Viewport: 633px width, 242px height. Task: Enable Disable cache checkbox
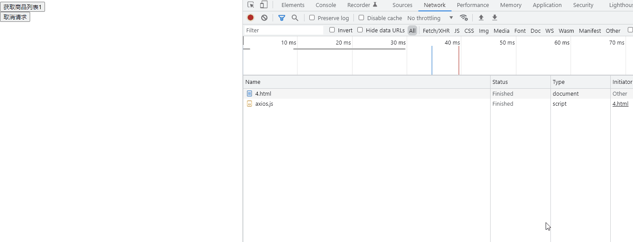point(361,17)
